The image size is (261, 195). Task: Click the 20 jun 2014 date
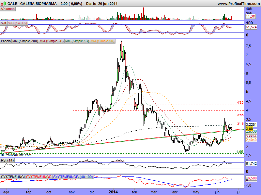(x=108, y=4)
